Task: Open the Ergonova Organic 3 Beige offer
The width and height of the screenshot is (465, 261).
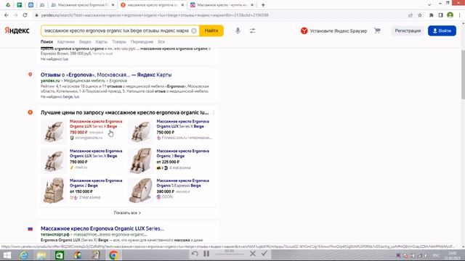Action: click(x=182, y=153)
